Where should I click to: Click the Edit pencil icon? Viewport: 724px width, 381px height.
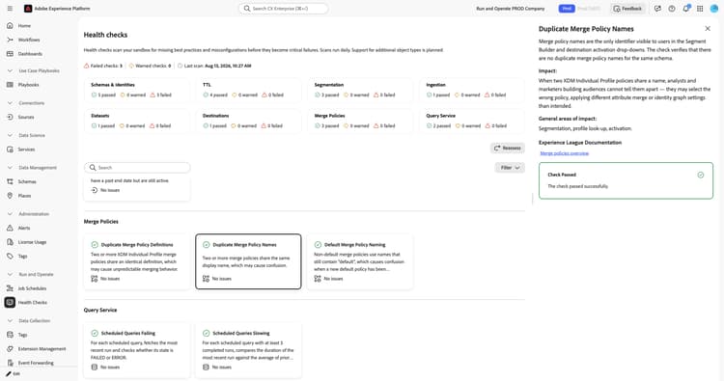pyautogui.click(x=9, y=373)
